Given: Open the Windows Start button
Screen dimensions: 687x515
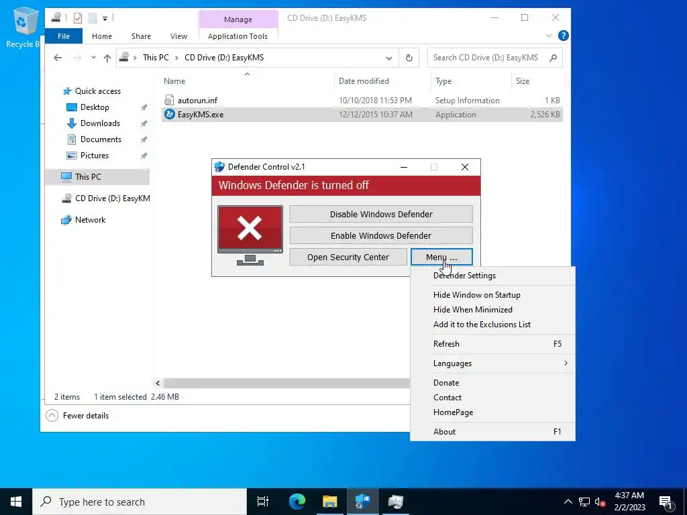Looking at the screenshot, I should 16,502.
